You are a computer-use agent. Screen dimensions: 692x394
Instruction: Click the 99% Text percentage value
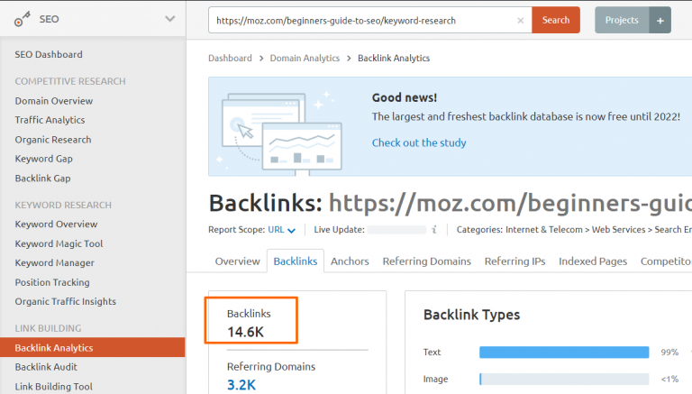[669, 352]
